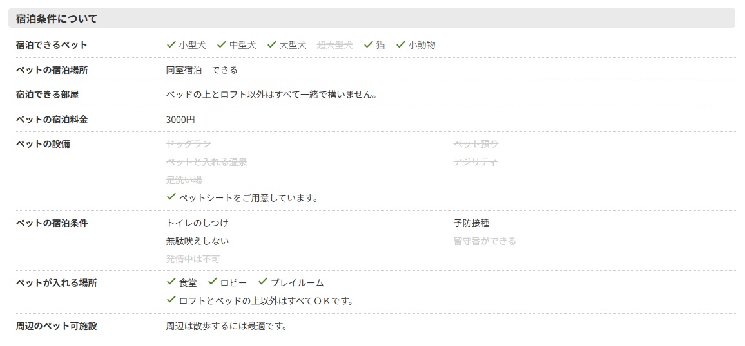Select the checkmark next to 大型犬
This screenshot has width=745, height=346.
[x=271, y=44]
